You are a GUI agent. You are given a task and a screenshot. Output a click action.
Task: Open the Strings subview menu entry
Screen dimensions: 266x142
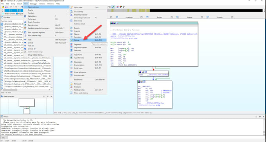88,40
